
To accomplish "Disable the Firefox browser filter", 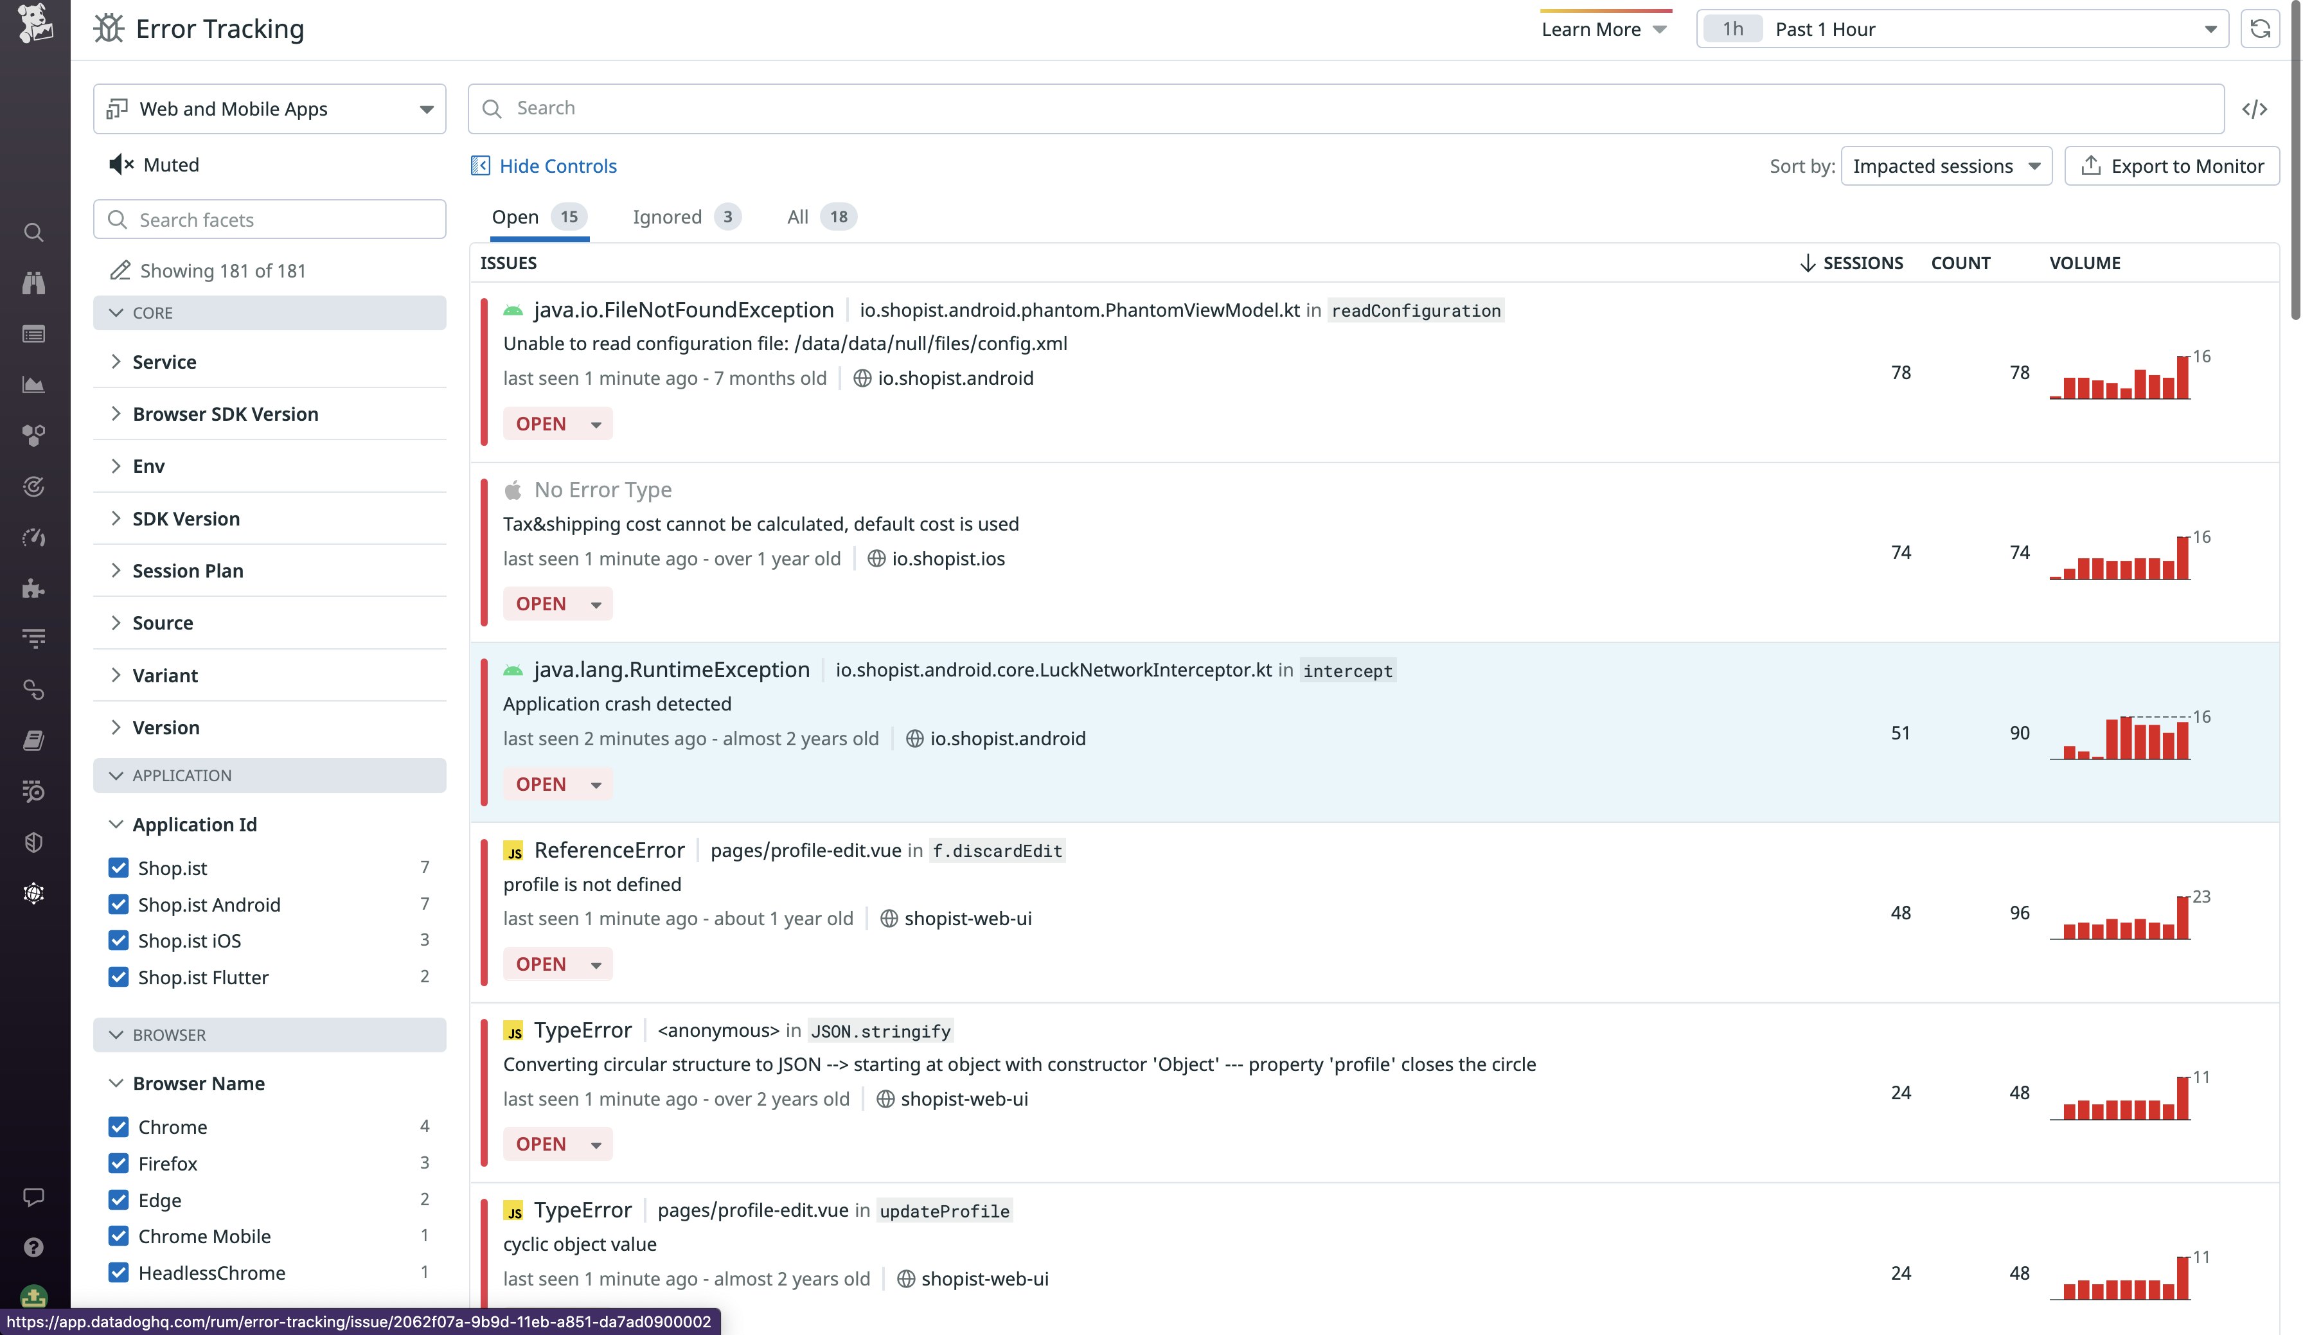I will coord(119,1163).
